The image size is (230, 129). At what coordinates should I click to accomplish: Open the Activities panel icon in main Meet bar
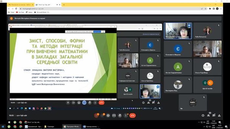click(x=219, y=116)
